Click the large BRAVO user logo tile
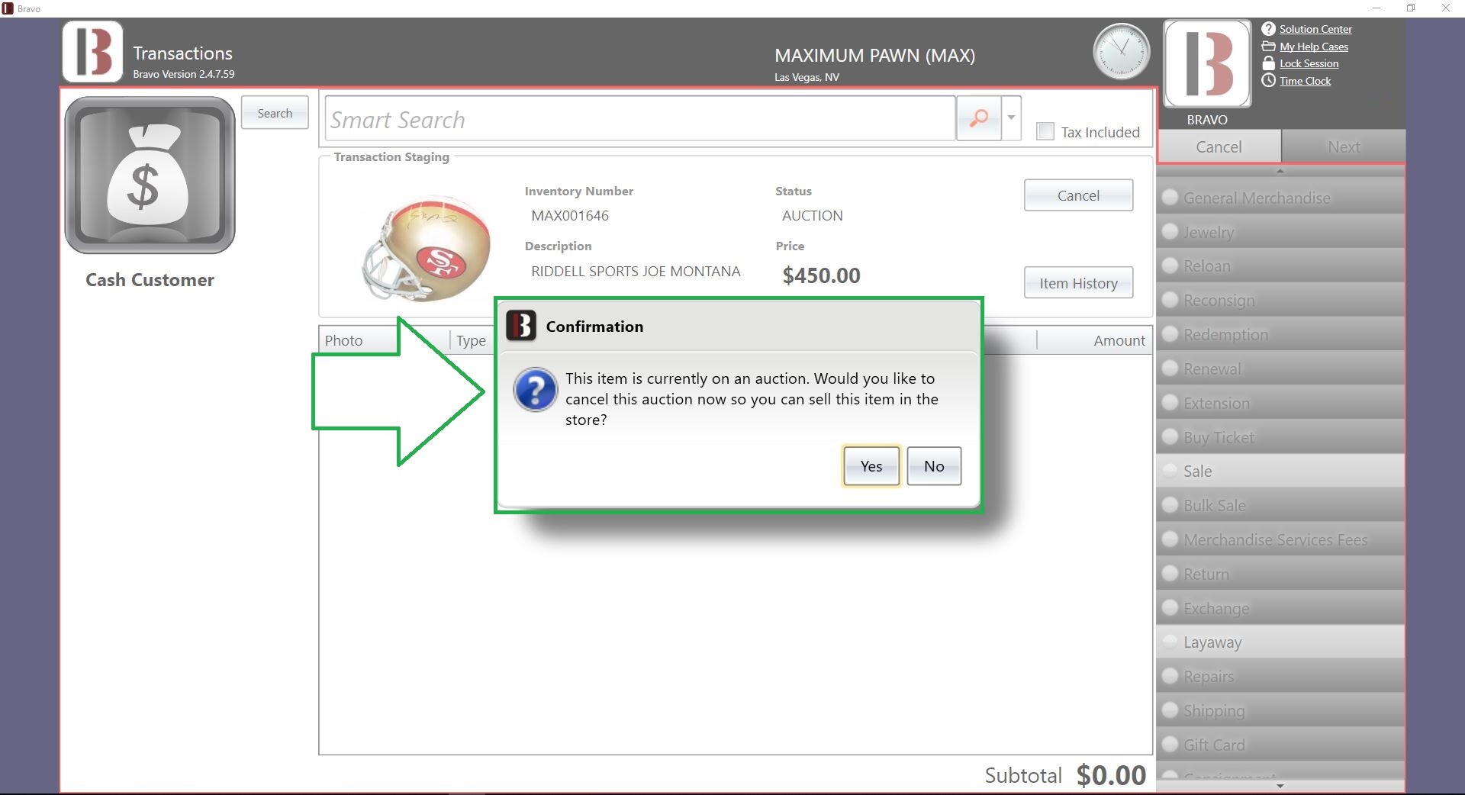The height and width of the screenshot is (795, 1465). coord(1207,63)
